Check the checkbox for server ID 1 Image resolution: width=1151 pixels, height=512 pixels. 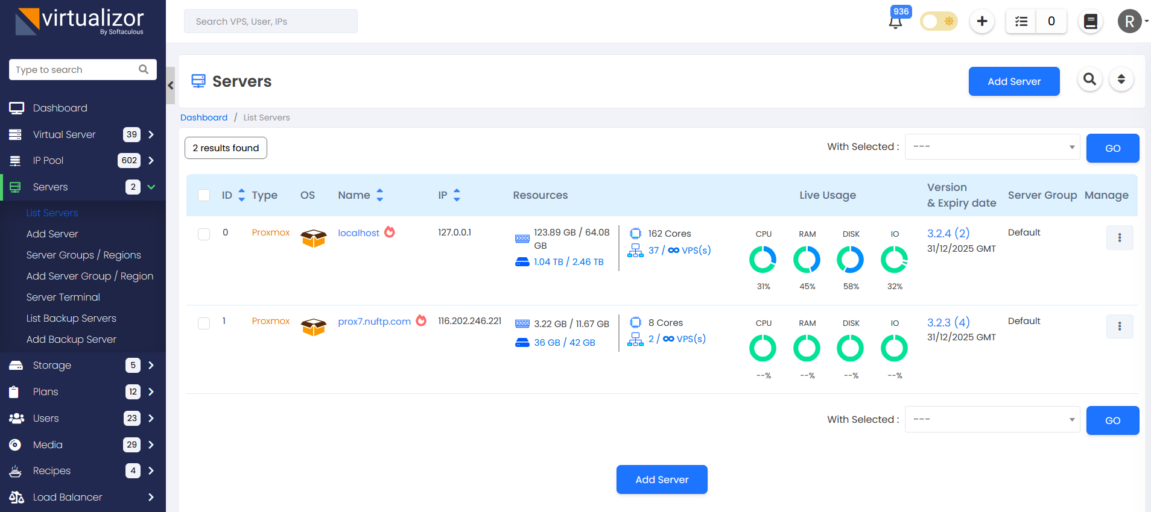[x=204, y=323]
